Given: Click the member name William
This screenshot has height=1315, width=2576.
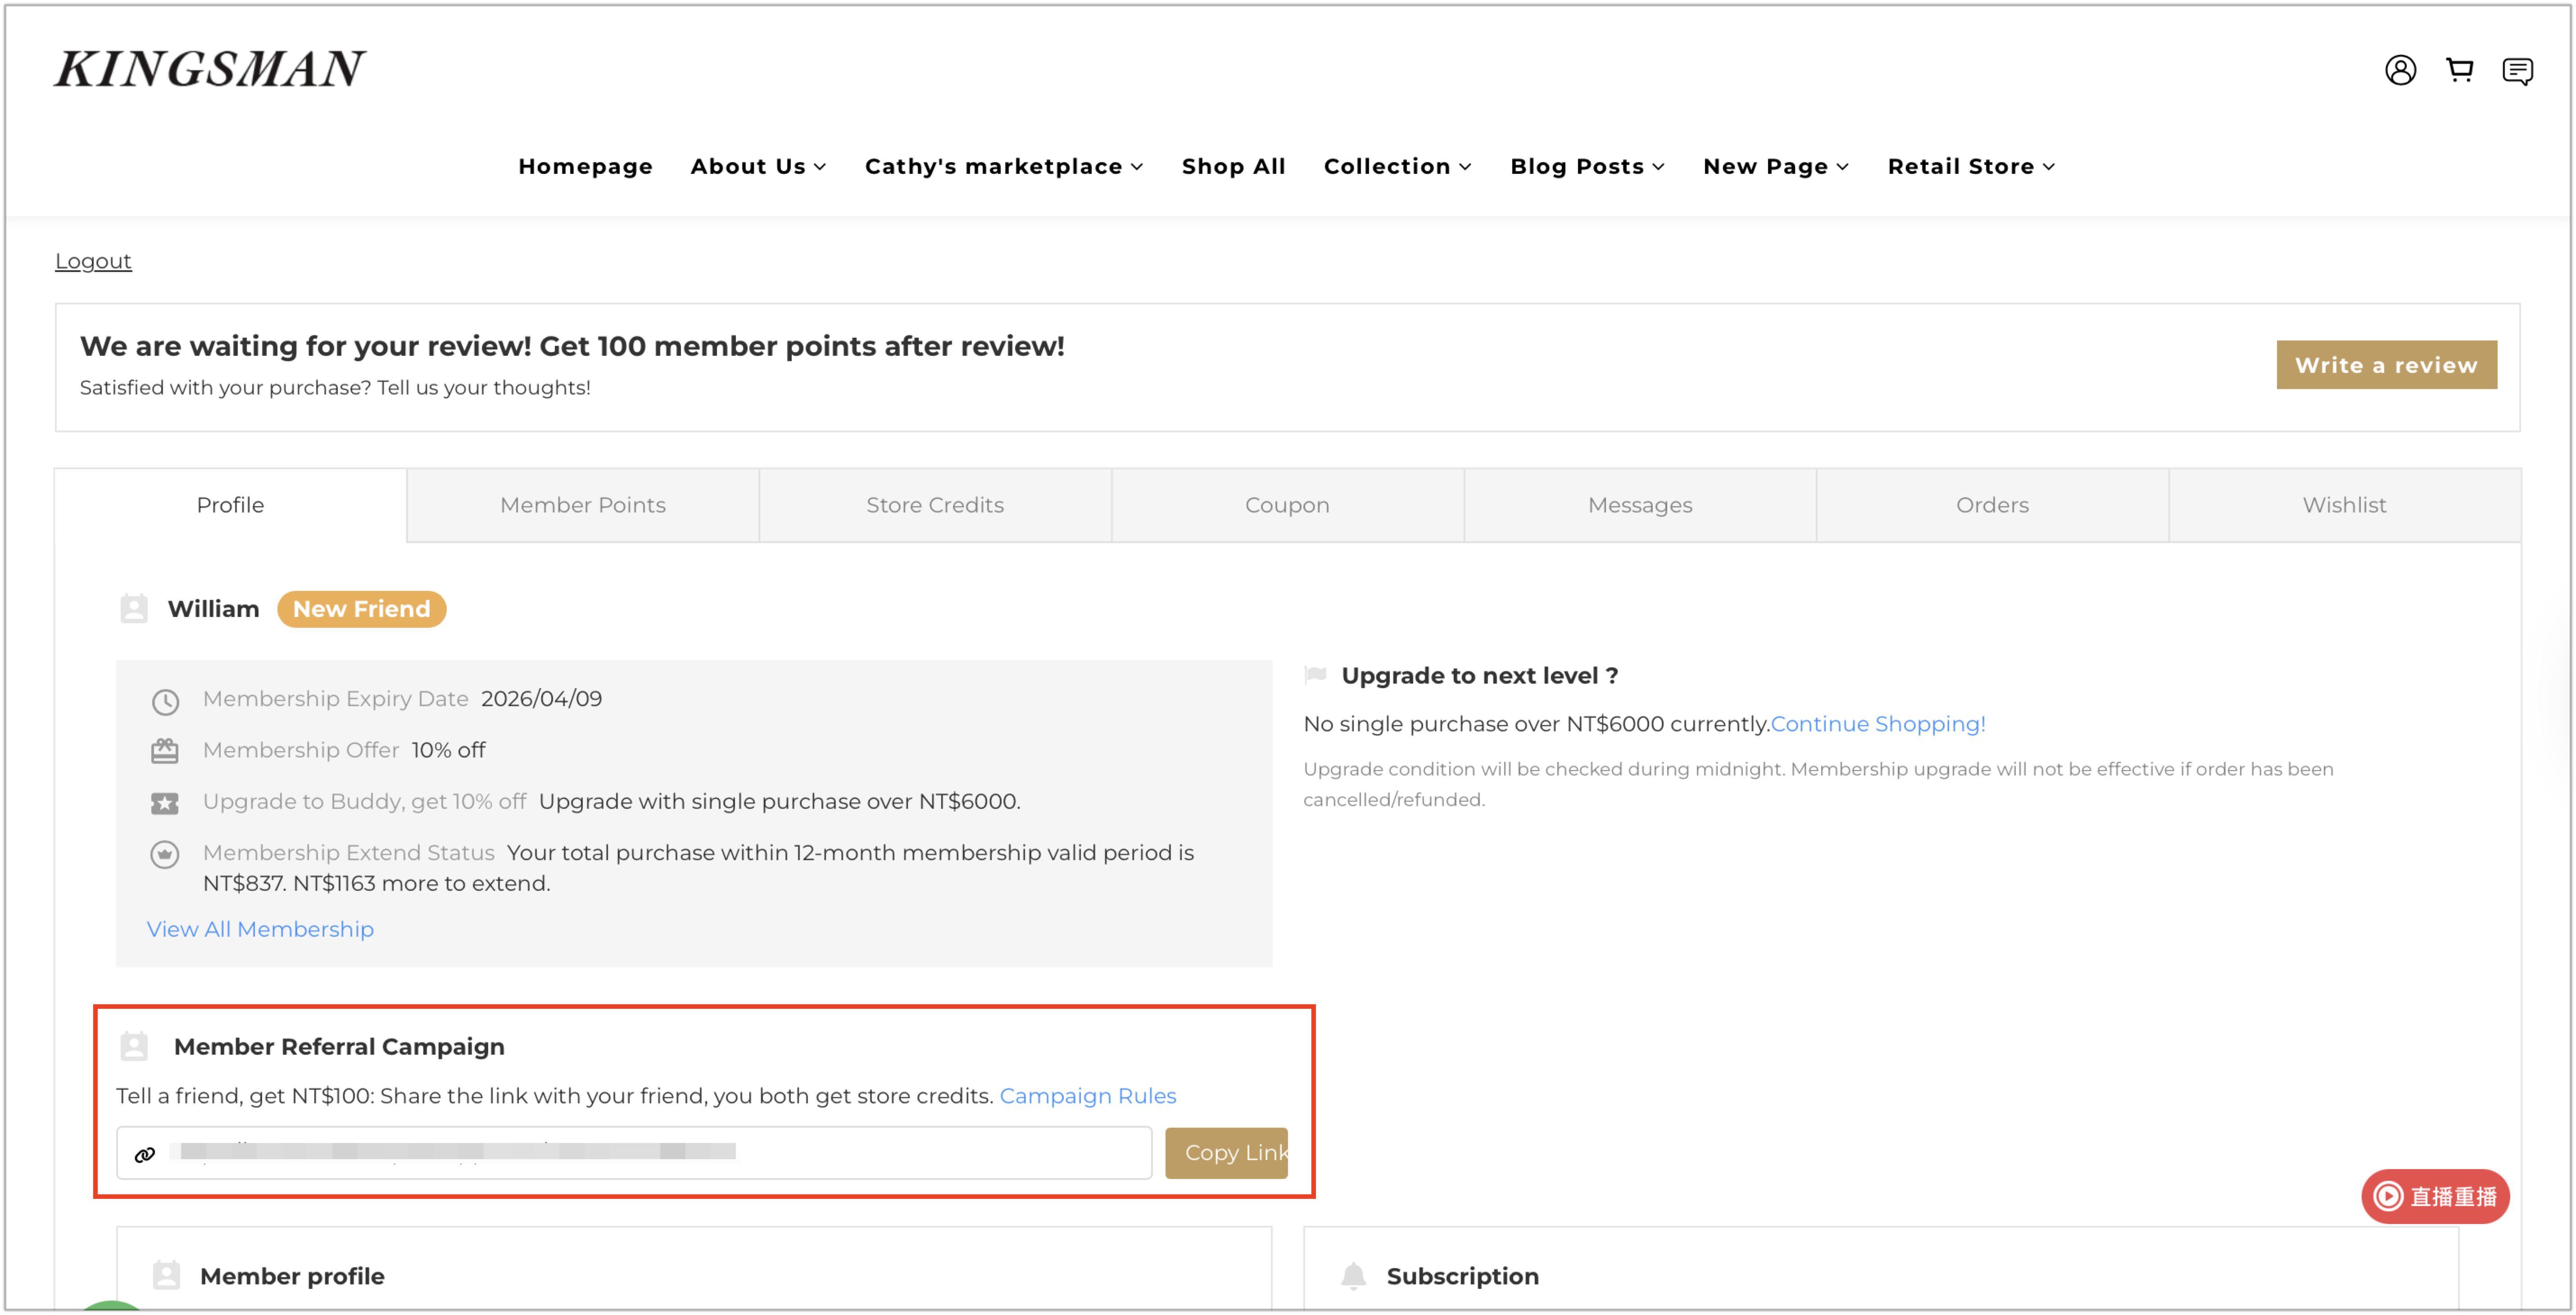Looking at the screenshot, I should 213,609.
